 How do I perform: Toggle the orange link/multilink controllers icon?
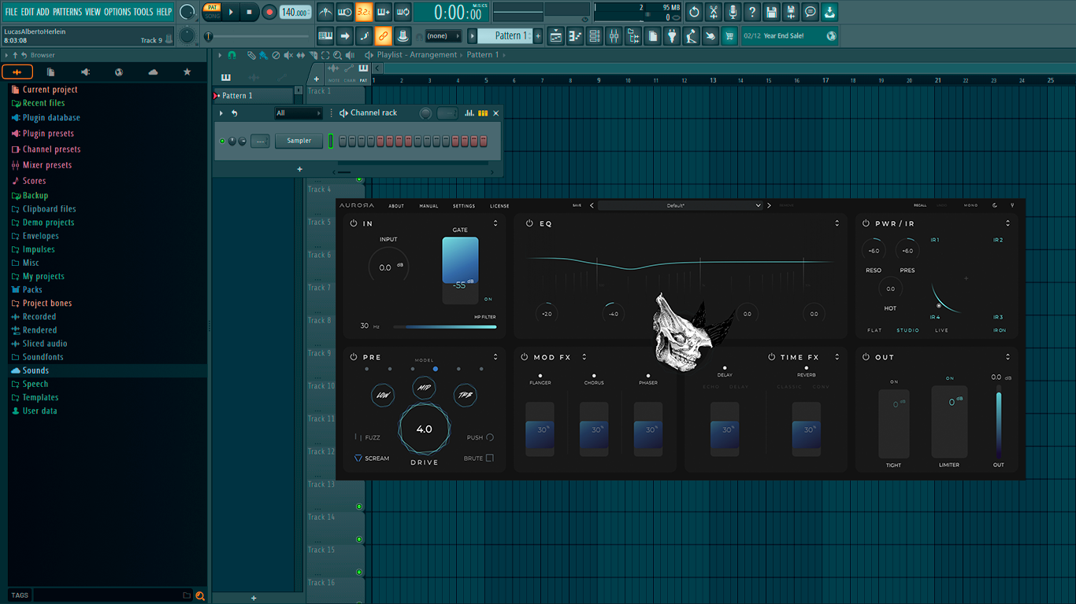[x=383, y=36]
